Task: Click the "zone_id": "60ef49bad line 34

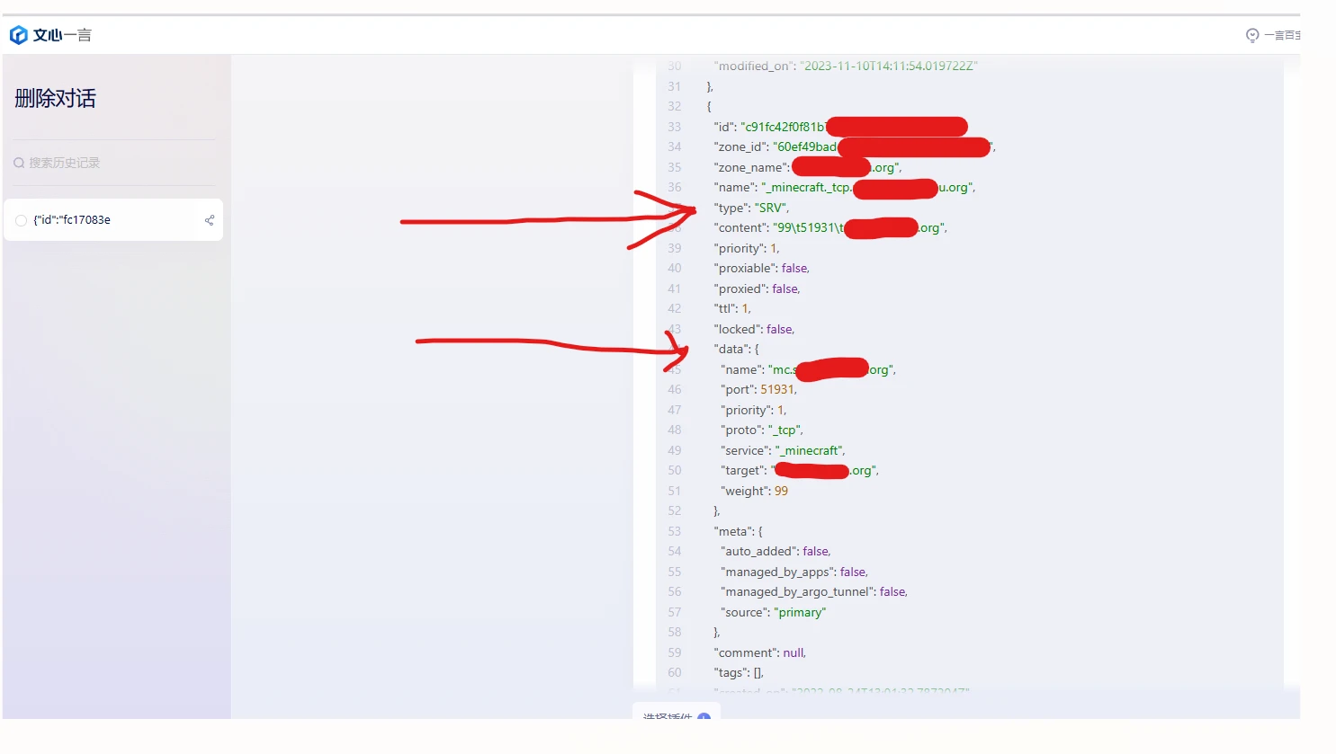Action: tap(855, 146)
